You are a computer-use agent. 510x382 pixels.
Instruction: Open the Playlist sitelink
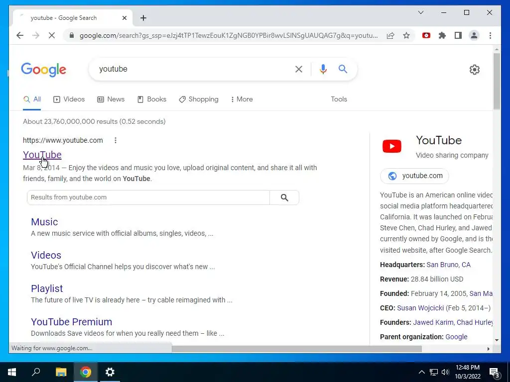coord(47,288)
